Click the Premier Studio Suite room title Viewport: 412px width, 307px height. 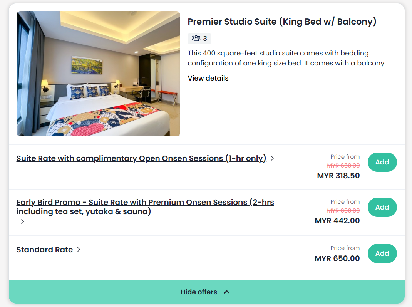point(282,22)
